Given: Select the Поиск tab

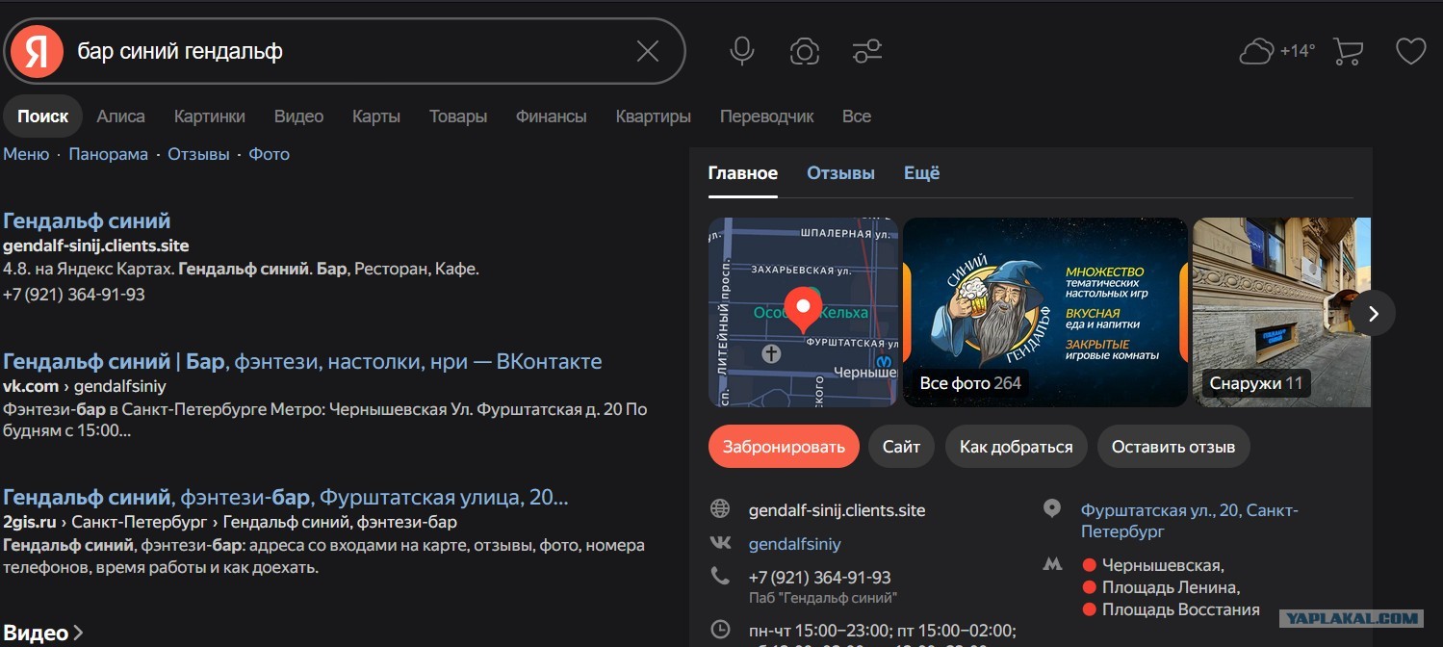Looking at the screenshot, I should 42,116.
